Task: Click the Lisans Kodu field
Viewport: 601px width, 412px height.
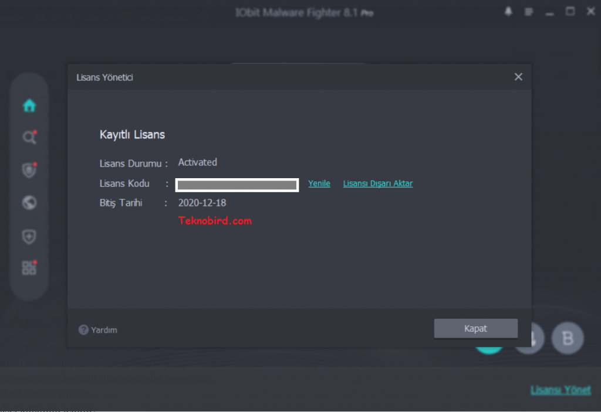Action: (237, 185)
